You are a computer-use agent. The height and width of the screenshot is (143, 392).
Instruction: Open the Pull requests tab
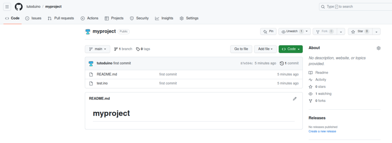(61, 18)
